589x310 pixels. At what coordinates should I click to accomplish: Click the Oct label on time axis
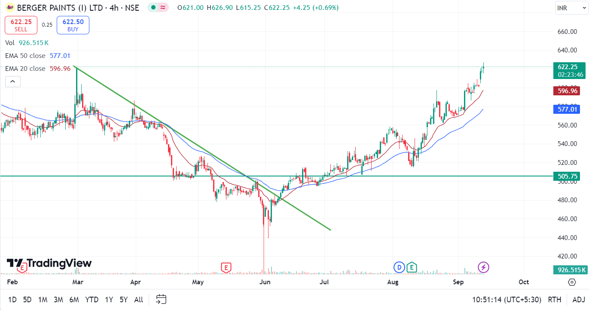tap(523, 282)
